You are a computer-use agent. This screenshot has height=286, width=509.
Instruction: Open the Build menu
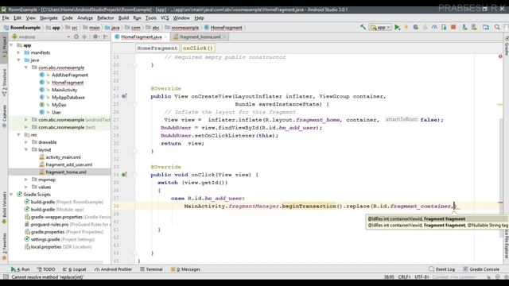point(123,17)
